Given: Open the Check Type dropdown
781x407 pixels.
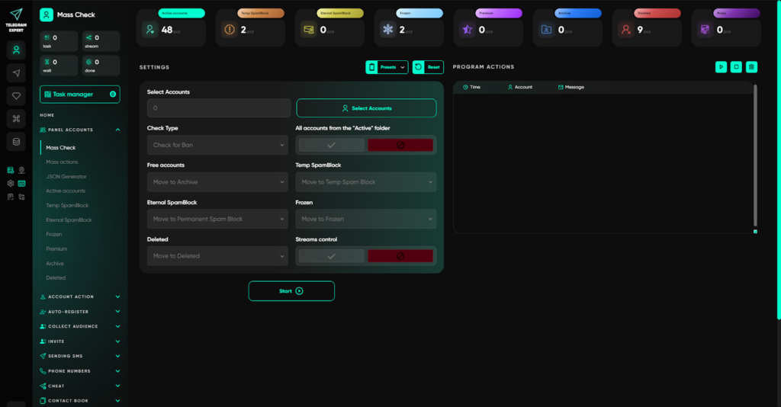Looking at the screenshot, I should [217, 145].
